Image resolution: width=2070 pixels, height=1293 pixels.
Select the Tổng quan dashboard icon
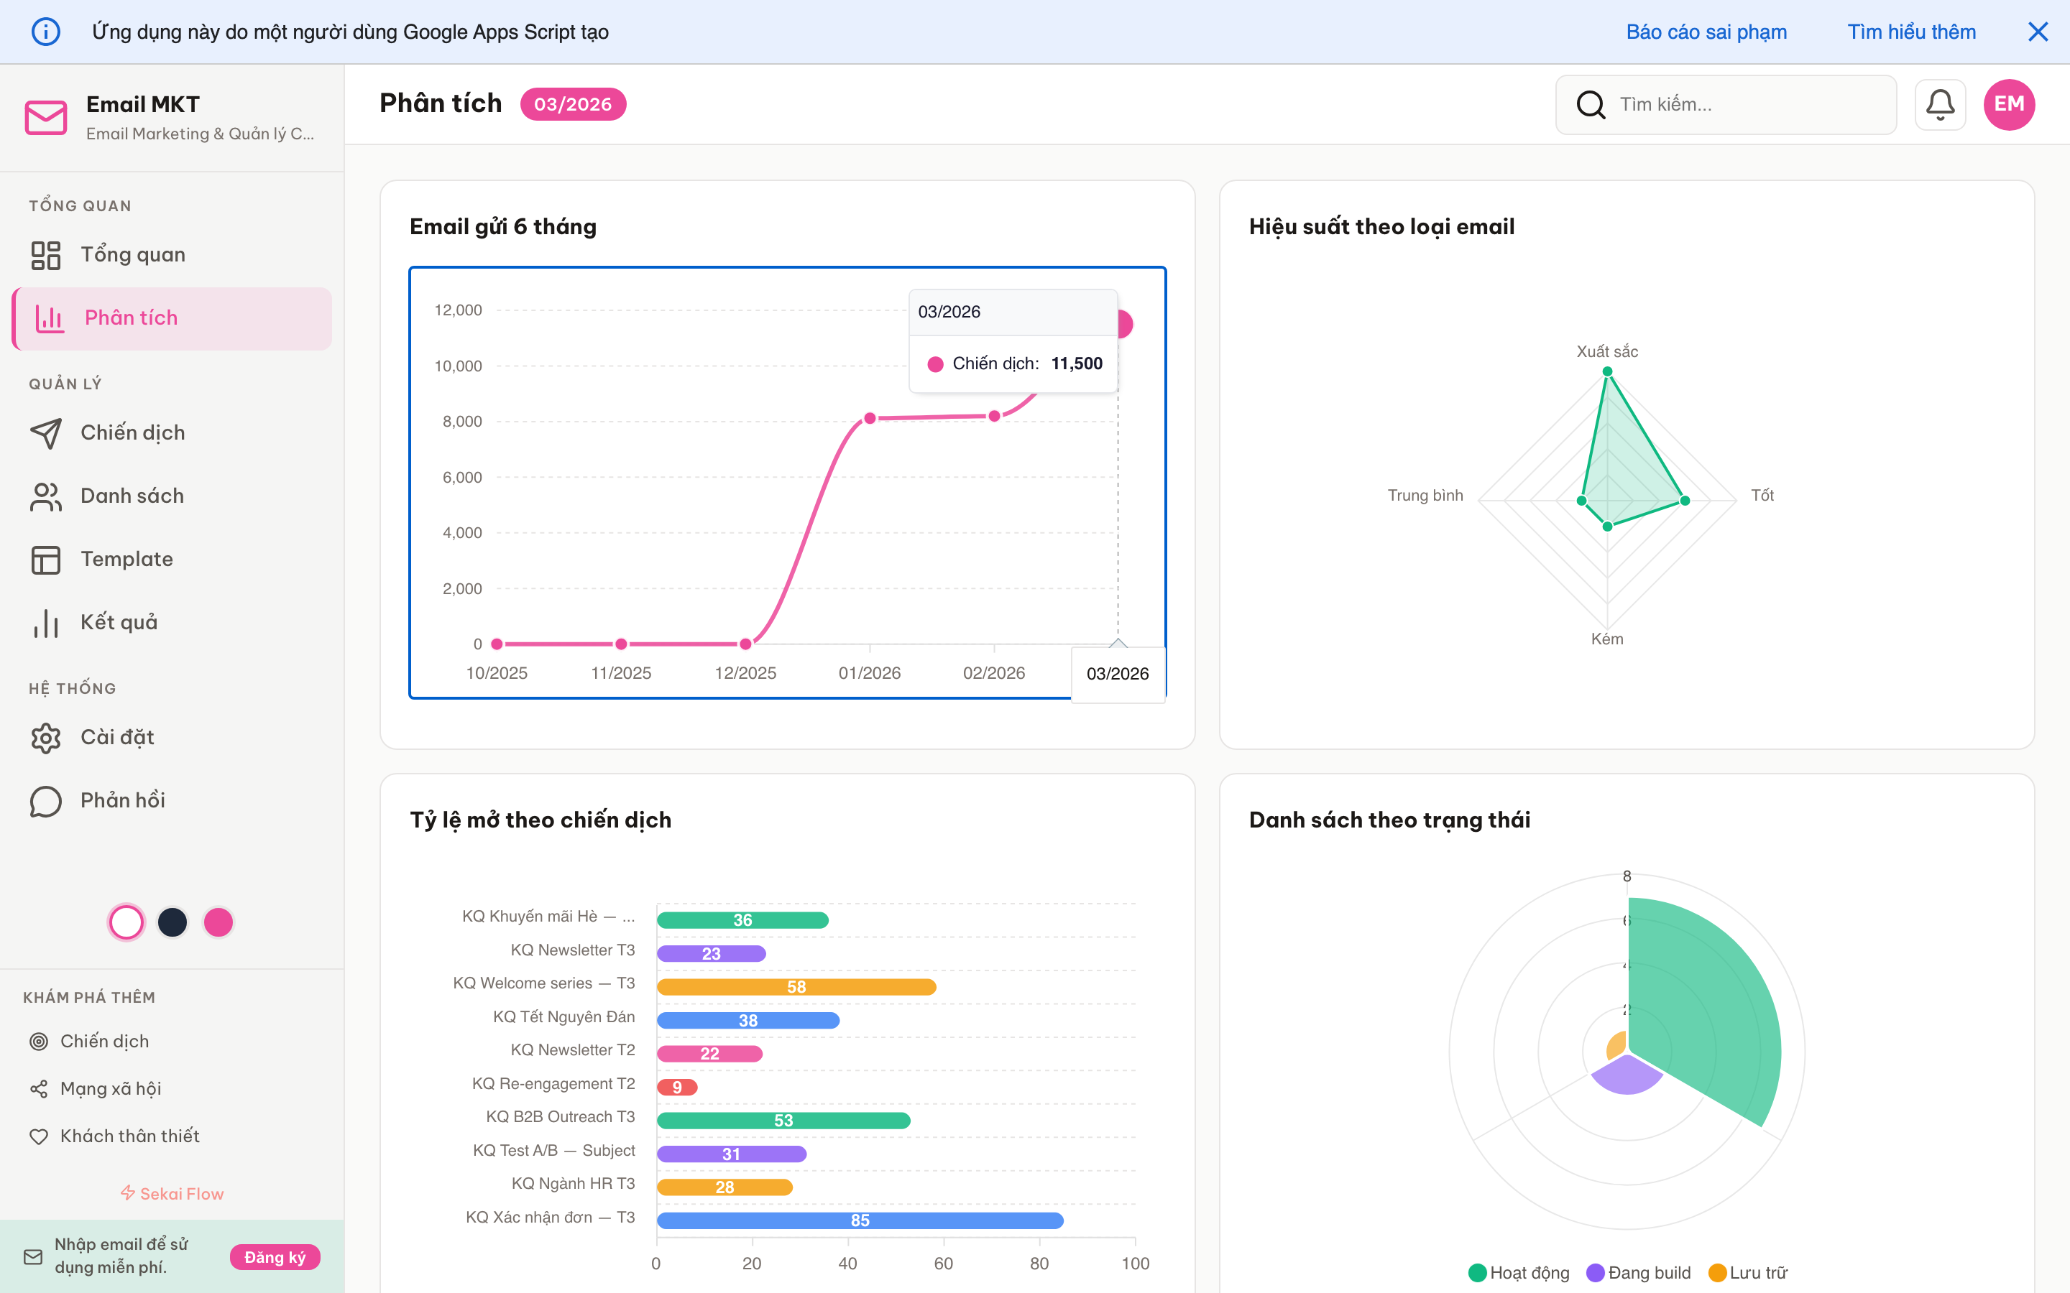click(45, 254)
